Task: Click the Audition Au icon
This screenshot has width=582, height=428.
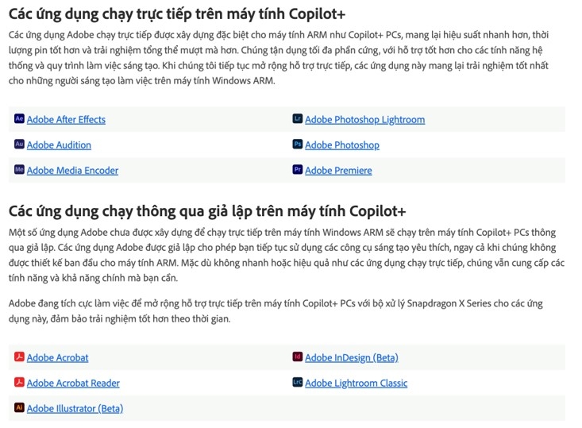Action: [19, 144]
